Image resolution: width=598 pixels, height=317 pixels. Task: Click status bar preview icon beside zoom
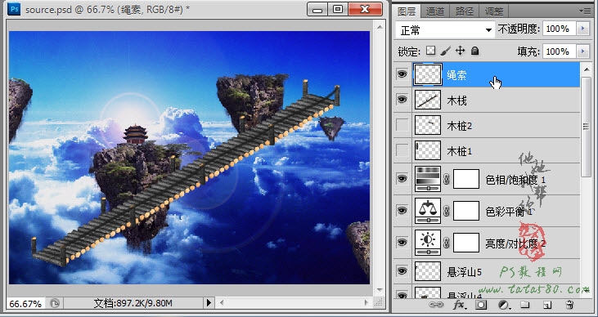pyautogui.click(x=55, y=303)
